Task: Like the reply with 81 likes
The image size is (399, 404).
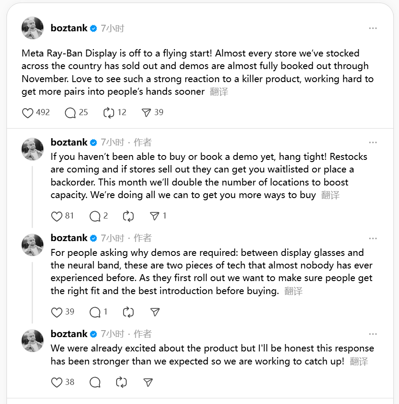Action: pos(57,216)
